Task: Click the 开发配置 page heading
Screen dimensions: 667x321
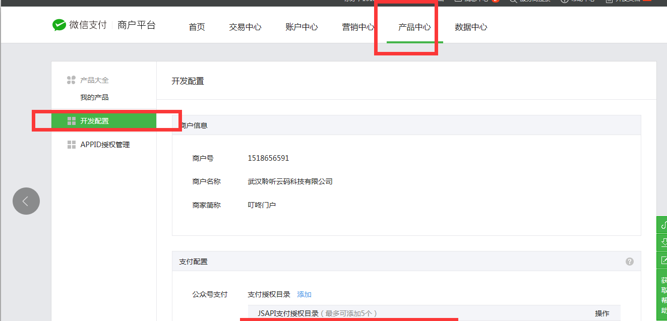Action: (x=188, y=81)
